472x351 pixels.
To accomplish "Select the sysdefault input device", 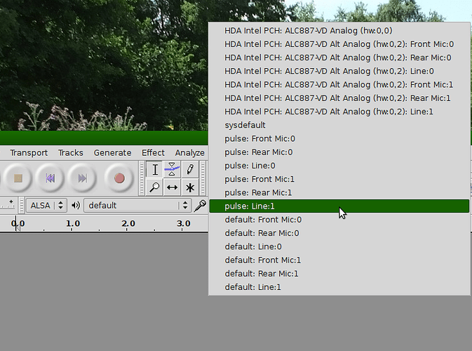I will pos(339,125).
